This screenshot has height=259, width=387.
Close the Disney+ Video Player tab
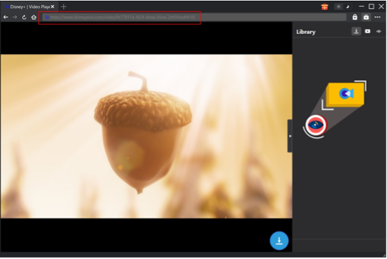tap(52, 7)
